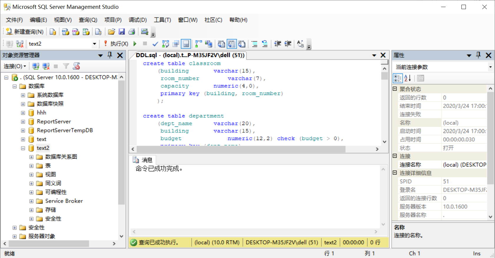Select Results to Text icon
The image size is (495, 258).
221,44
